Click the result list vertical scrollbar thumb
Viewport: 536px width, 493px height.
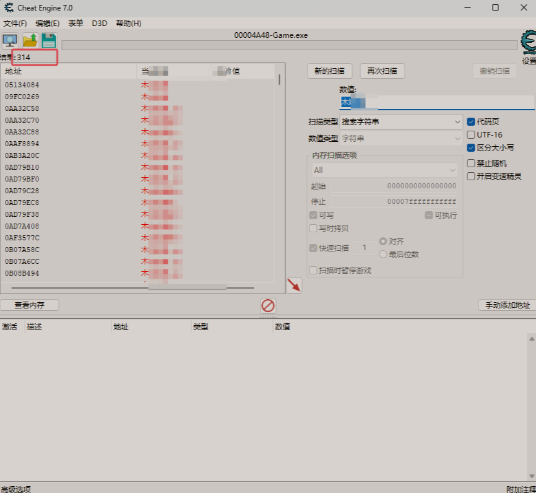tap(279, 80)
